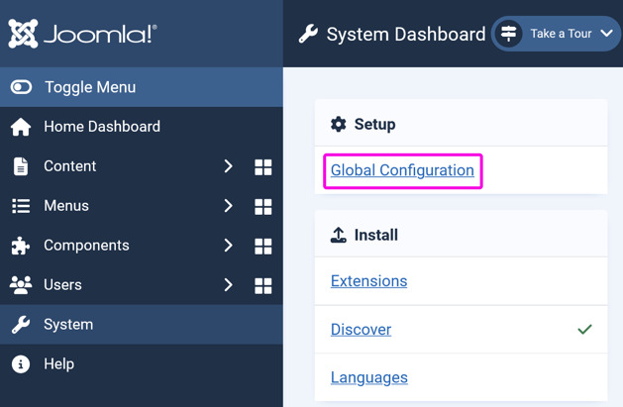Click the Joomla logo
Screen dimensions: 623x407
tap(82, 34)
